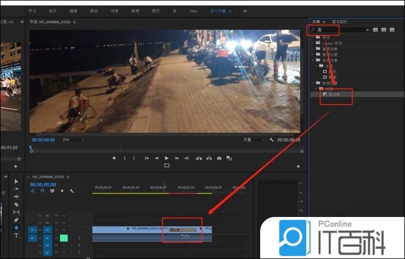Open the 25% zoom level dropdown
Screen dimensions: 405x259
pyautogui.click(x=74, y=140)
